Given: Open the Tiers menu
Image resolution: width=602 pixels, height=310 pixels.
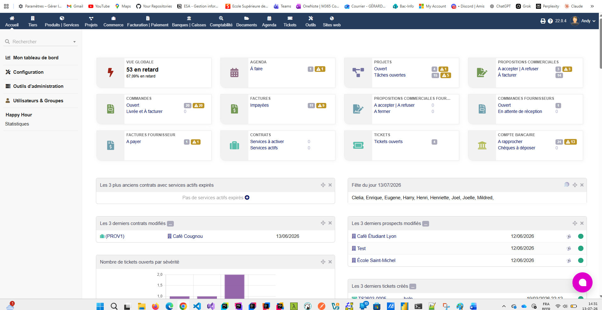Looking at the screenshot, I should tap(33, 21).
